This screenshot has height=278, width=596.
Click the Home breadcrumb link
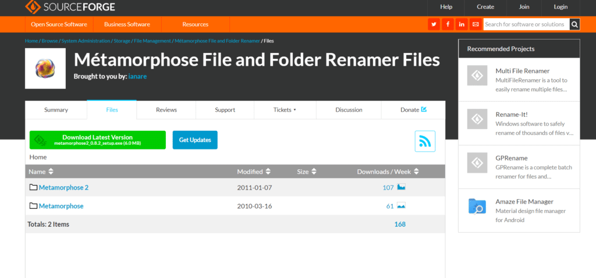(31, 41)
